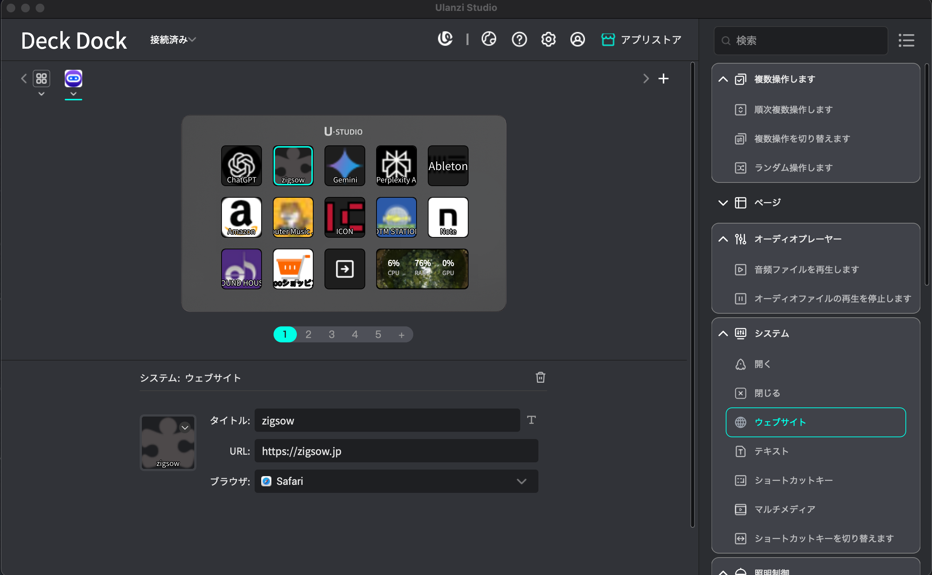Viewport: 932px width, 575px height.
Task: Open the user account icon
Action: point(577,39)
